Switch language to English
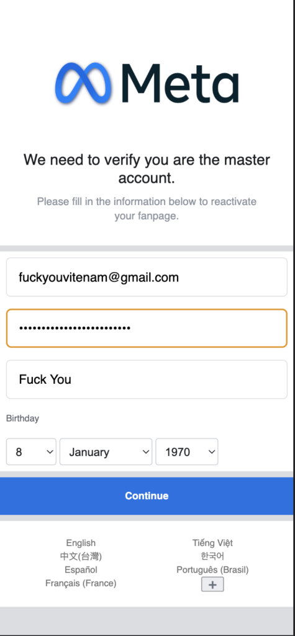This screenshot has height=636, width=295. tap(81, 543)
